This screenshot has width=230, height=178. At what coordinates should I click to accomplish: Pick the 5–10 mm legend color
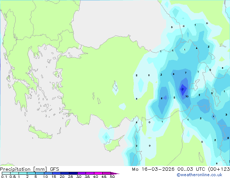click(x=40, y=173)
